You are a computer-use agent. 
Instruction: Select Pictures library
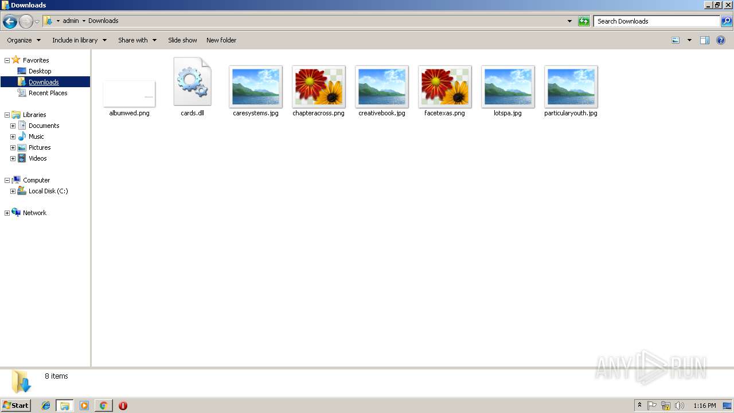(34, 147)
